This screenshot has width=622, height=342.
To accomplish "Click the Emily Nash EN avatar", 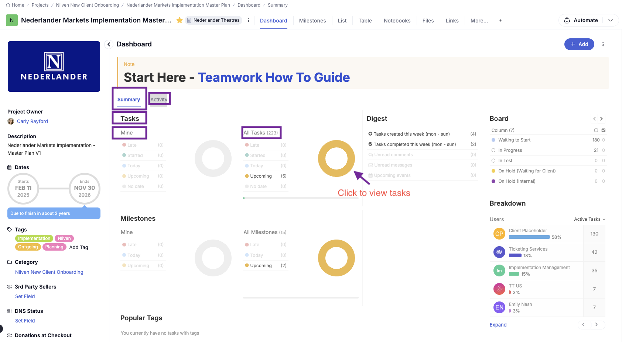I will 499,307.
